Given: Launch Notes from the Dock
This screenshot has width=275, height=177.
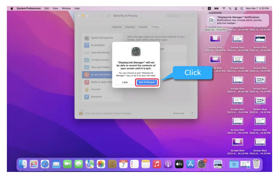Looking at the screenshot, I should click(x=146, y=164).
